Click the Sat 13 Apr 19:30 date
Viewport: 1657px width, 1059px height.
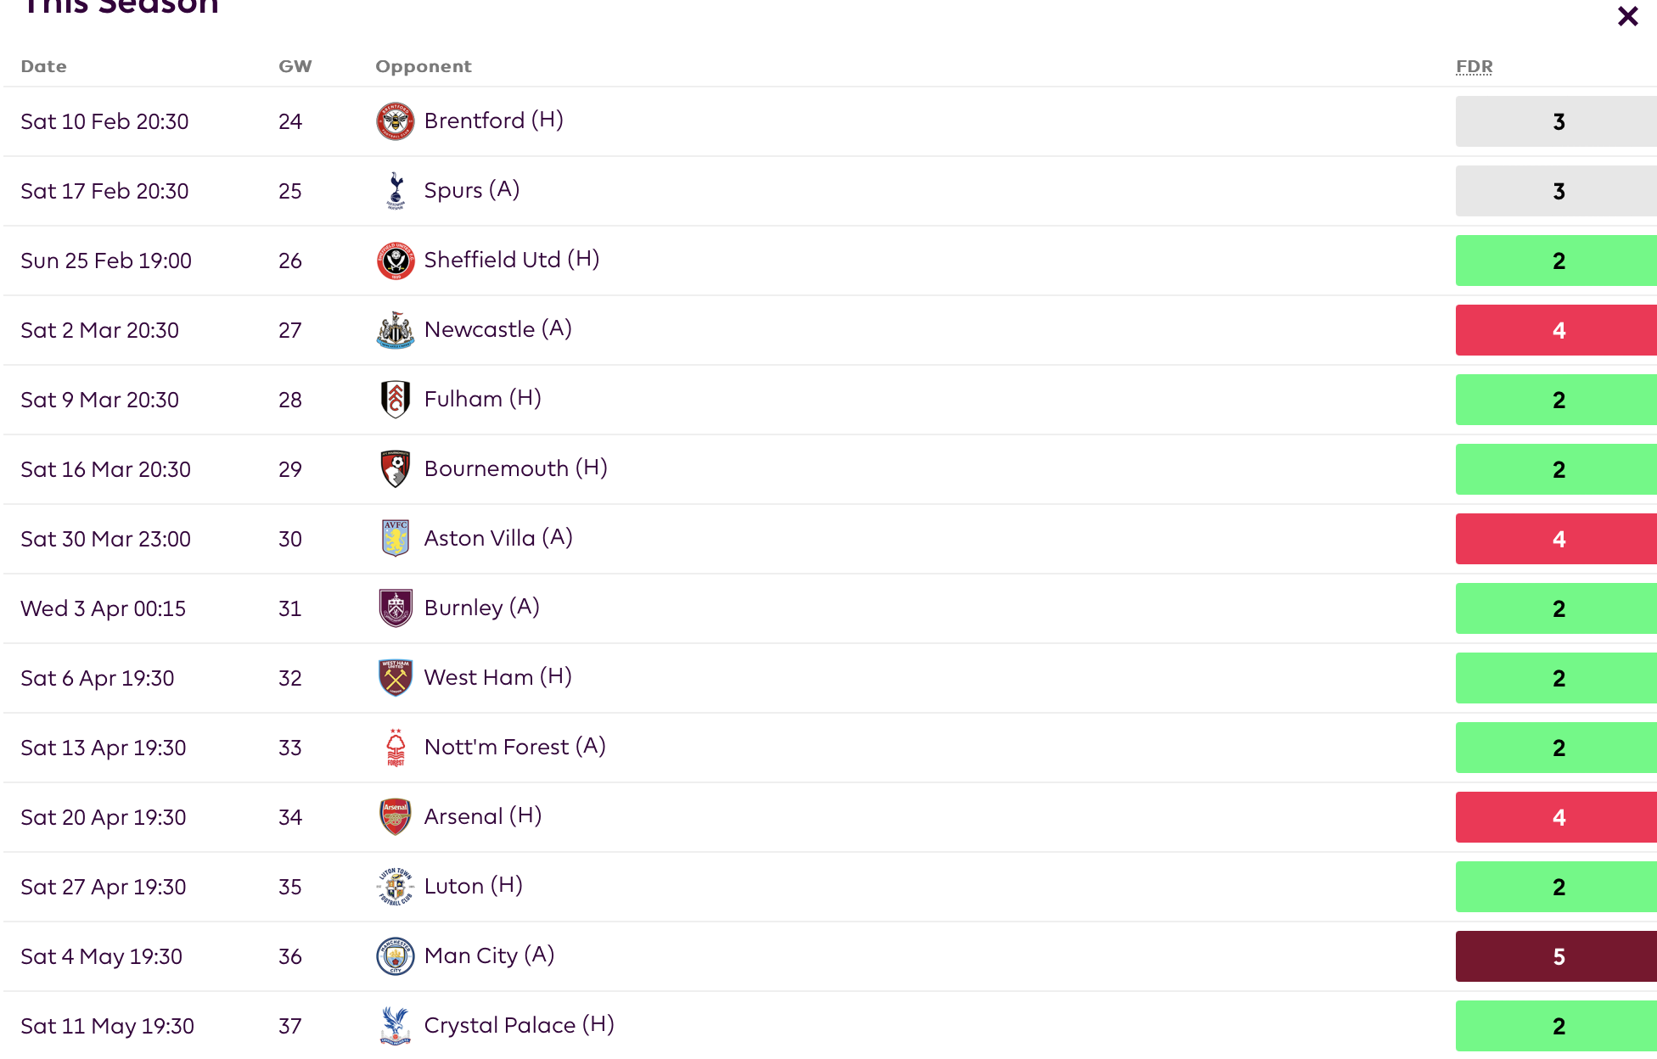104,748
